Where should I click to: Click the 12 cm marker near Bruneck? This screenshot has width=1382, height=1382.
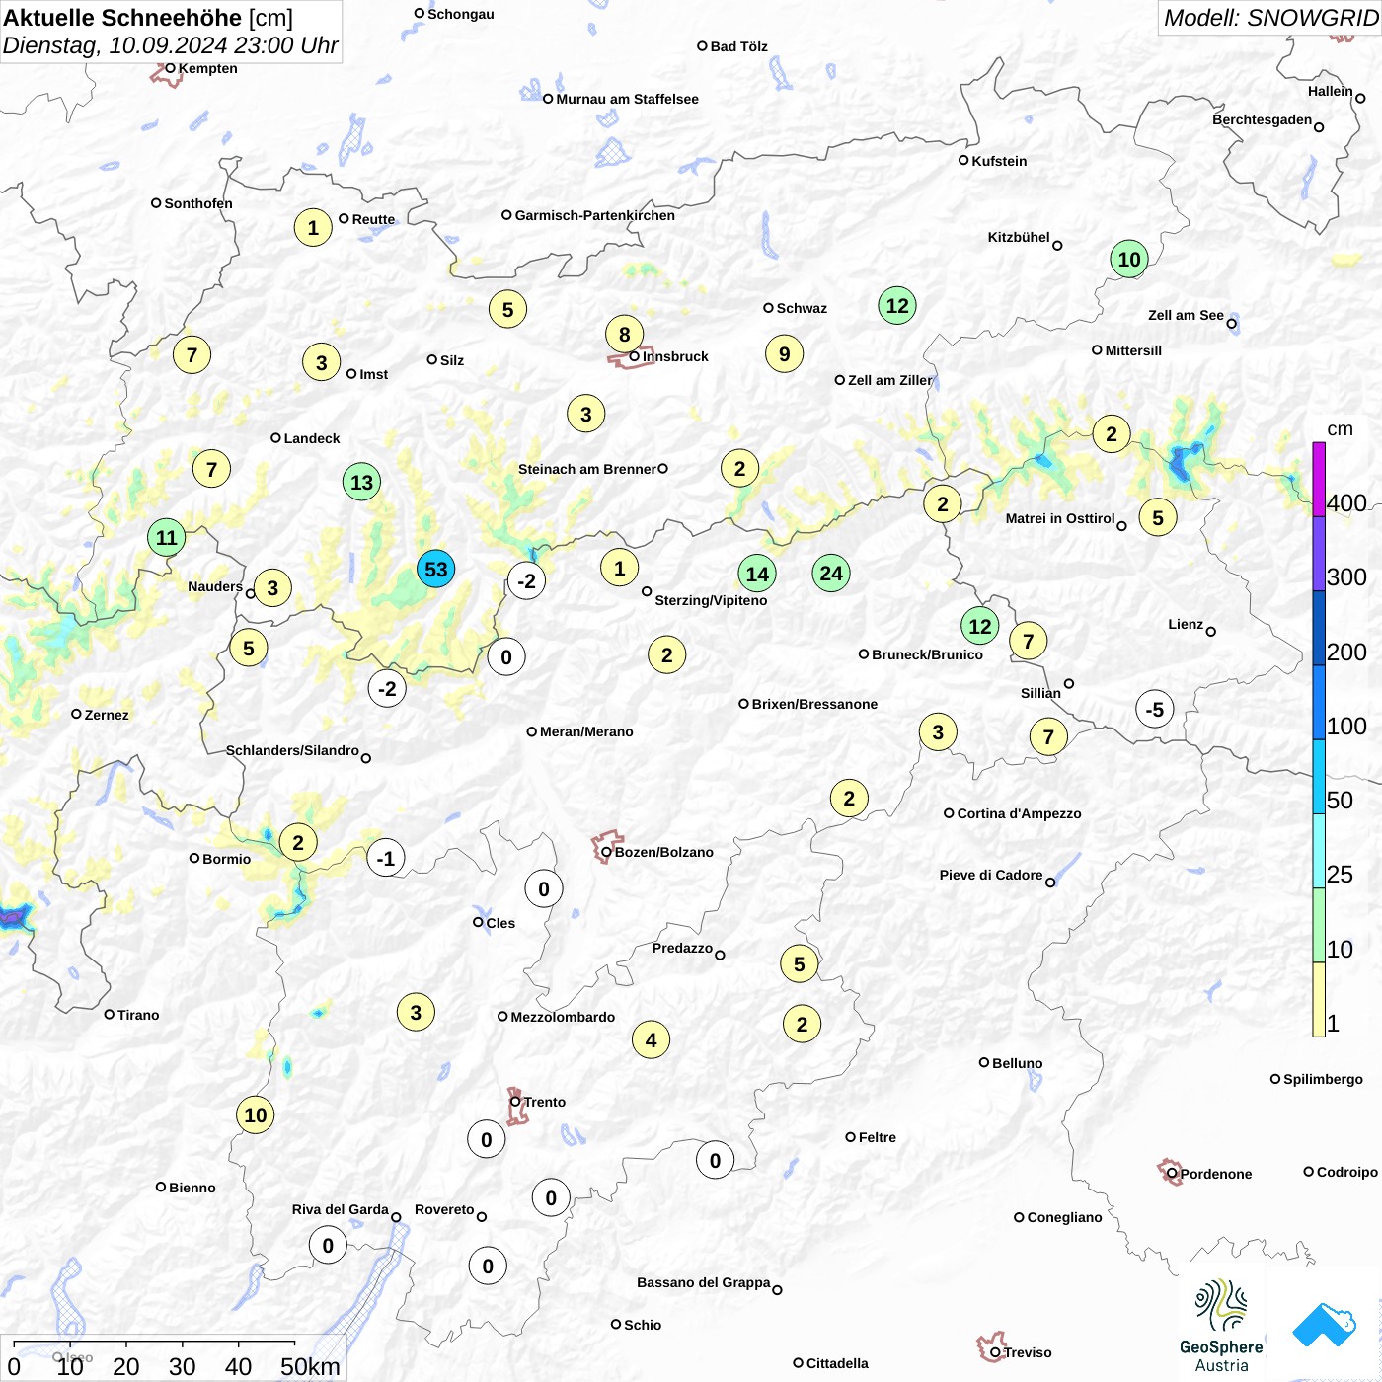pos(980,626)
